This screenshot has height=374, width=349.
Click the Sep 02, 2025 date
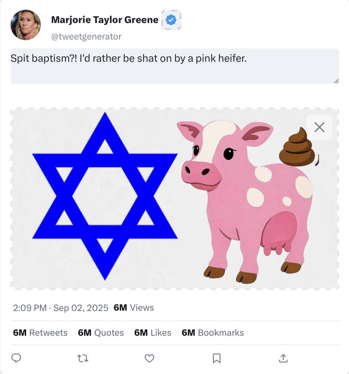coord(81,308)
